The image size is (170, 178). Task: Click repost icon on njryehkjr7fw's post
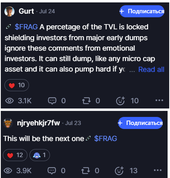click(x=85, y=171)
